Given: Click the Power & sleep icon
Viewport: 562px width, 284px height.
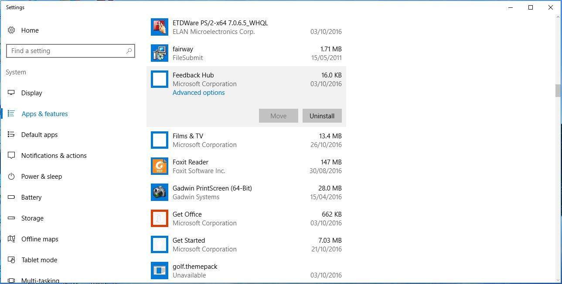Looking at the screenshot, I should pos(11,176).
